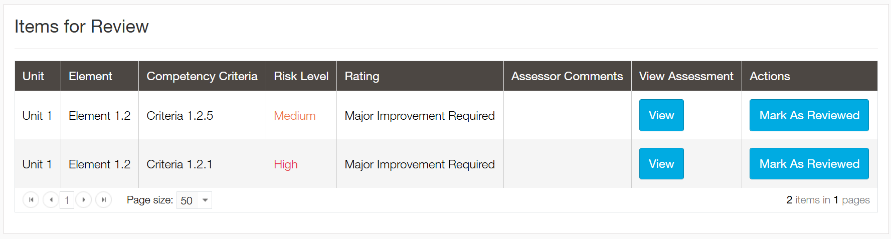Sort by the Risk Level column header
Image resolution: width=891 pixels, height=239 pixels.
click(x=301, y=76)
